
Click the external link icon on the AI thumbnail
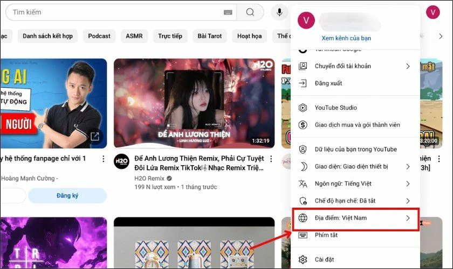coord(95,136)
